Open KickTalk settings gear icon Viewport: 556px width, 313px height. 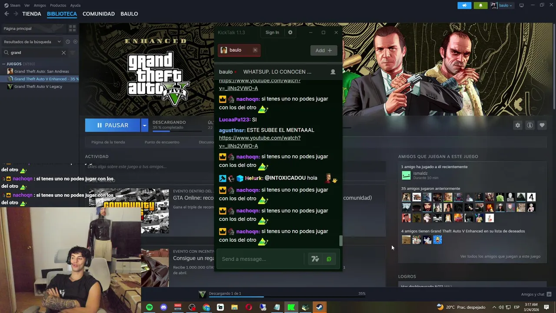point(290,33)
